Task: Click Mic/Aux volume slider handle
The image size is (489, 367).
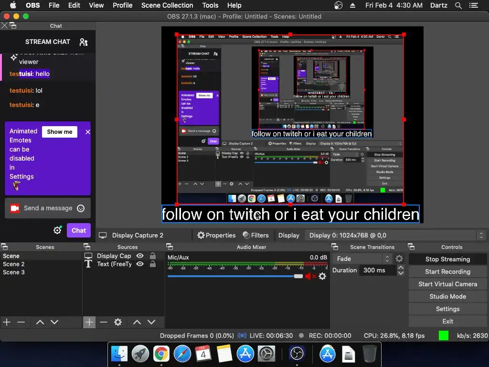Action: coord(298,276)
